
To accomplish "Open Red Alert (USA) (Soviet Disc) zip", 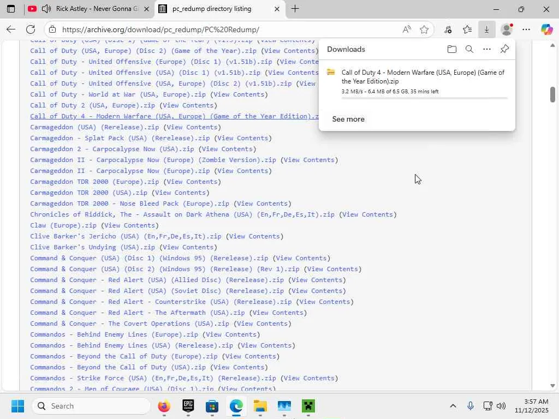I will (x=157, y=291).
